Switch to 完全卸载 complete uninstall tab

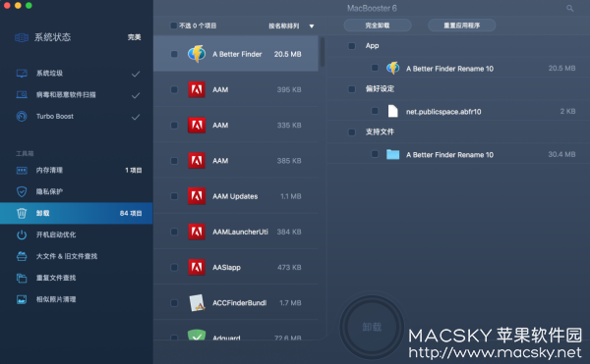[x=378, y=26]
